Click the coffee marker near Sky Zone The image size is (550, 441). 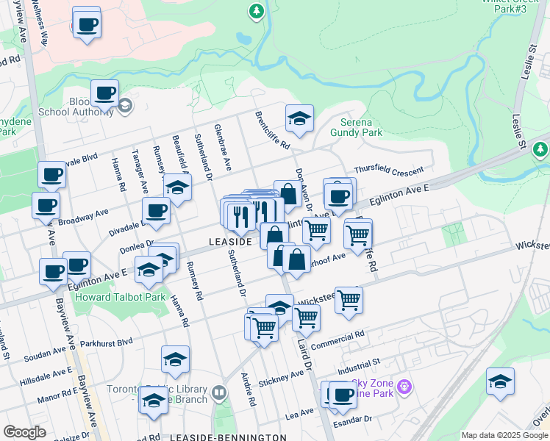[342, 395]
